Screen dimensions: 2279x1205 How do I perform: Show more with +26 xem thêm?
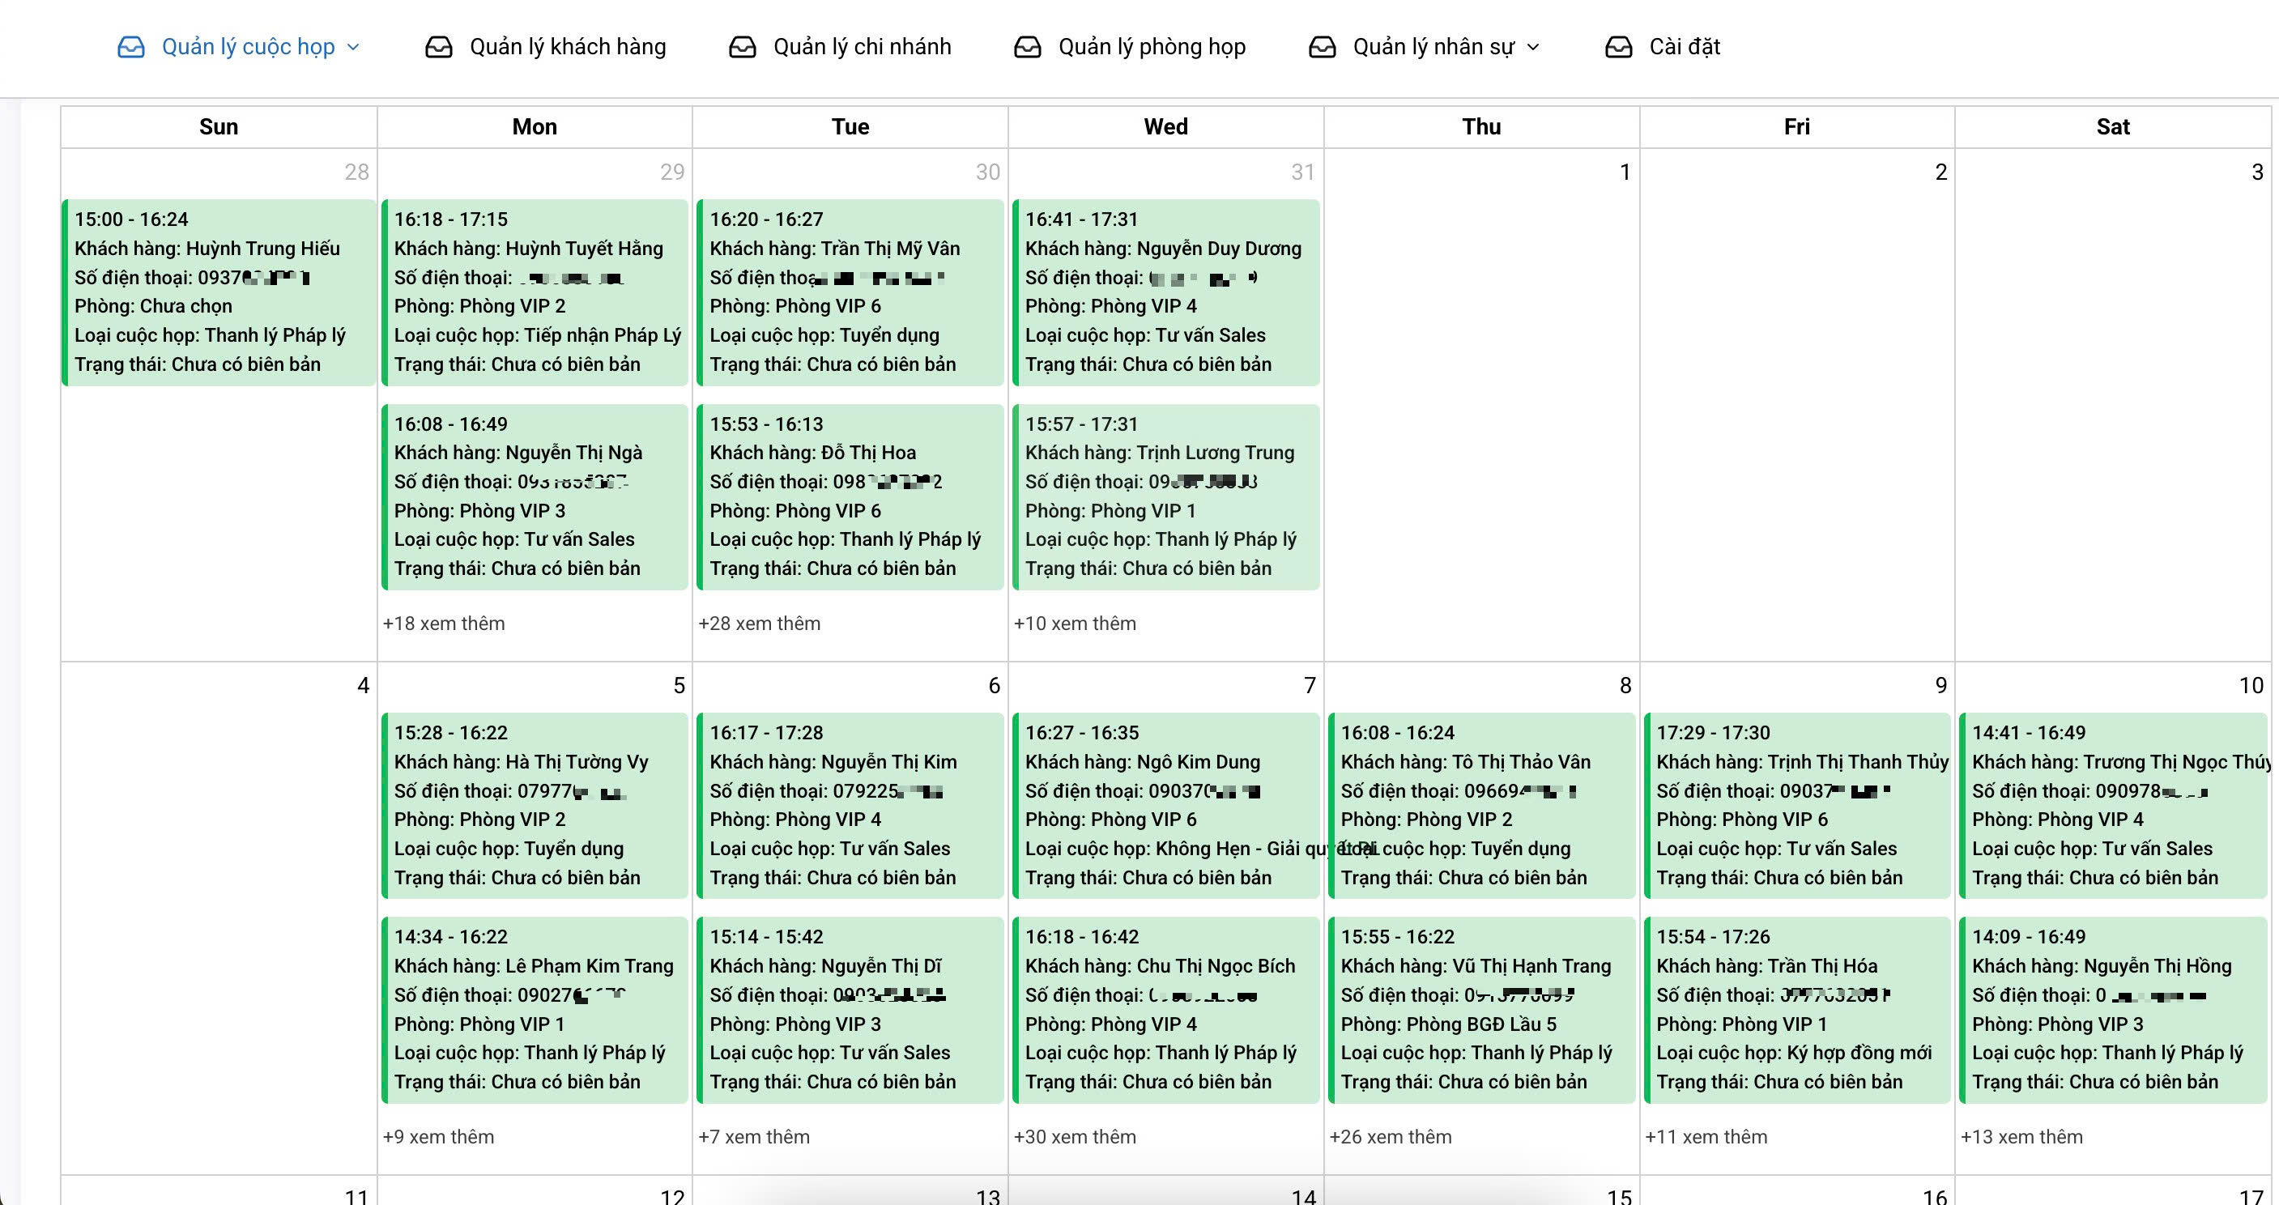coord(1390,1136)
